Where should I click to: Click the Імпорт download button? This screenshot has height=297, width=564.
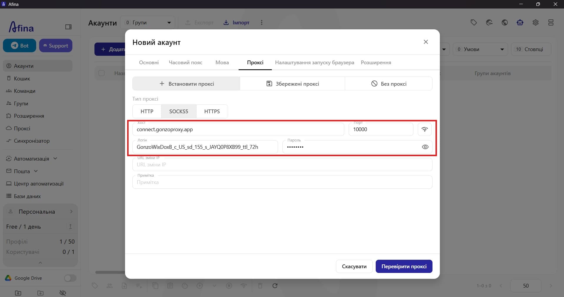236,23
